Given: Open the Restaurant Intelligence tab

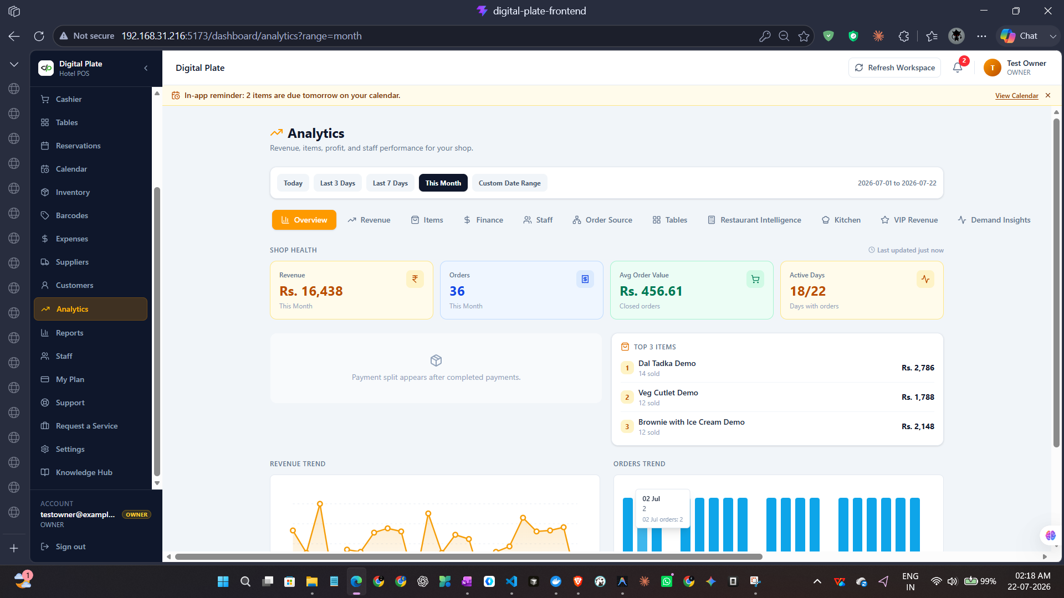Looking at the screenshot, I should [754, 220].
